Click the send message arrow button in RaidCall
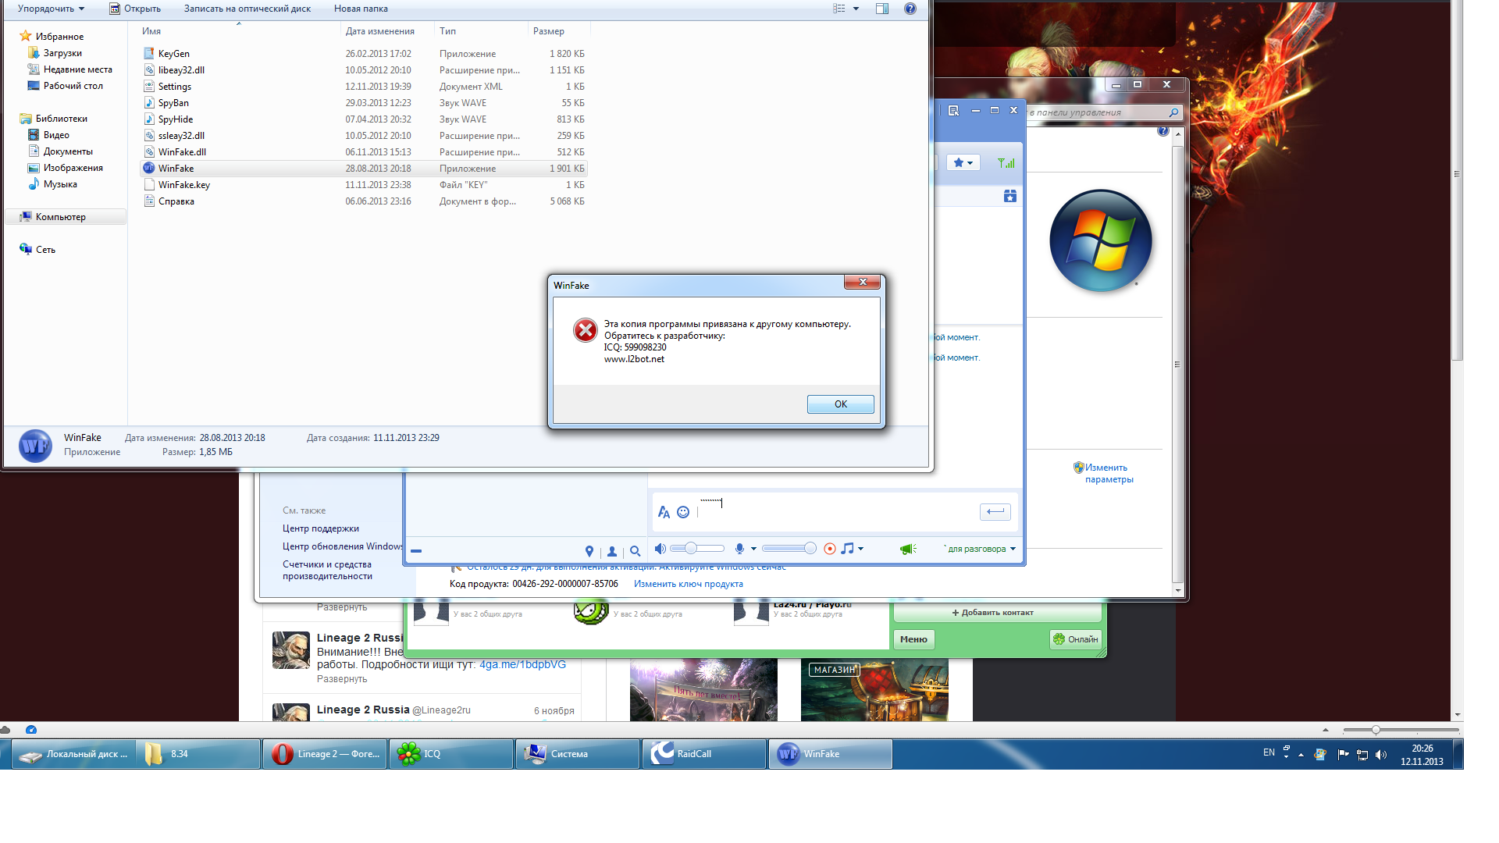The height and width of the screenshot is (843, 1499). tap(995, 512)
